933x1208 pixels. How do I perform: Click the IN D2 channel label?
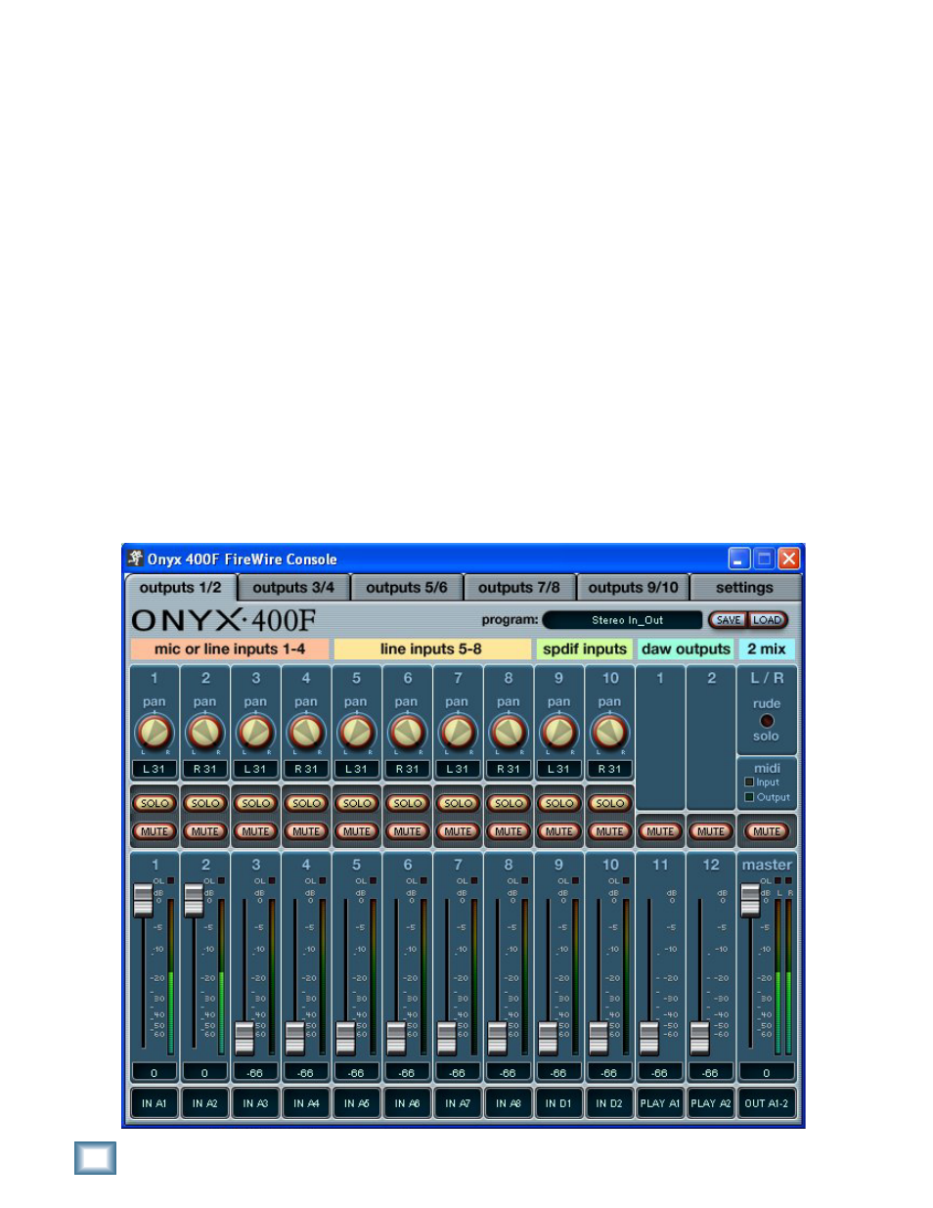[x=610, y=1103]
